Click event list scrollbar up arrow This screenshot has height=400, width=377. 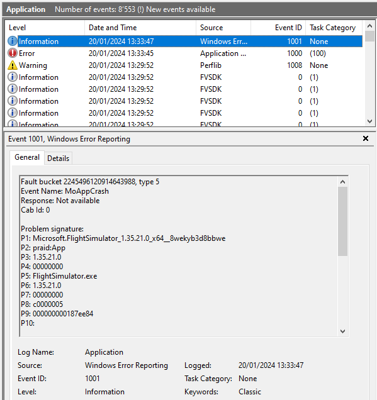(x=369, y=26)
